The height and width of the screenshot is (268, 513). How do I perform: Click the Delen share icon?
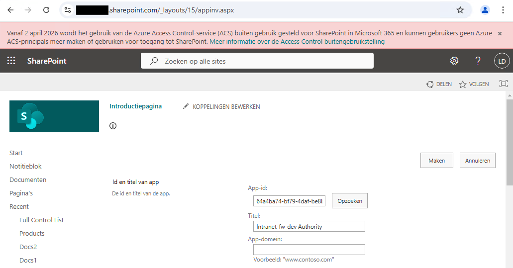[430, 85]
